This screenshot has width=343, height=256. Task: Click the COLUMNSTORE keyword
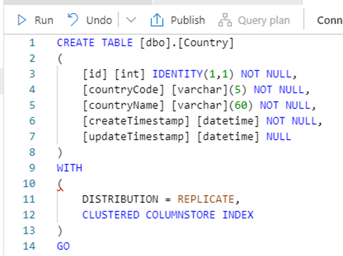tap(180, 215)
